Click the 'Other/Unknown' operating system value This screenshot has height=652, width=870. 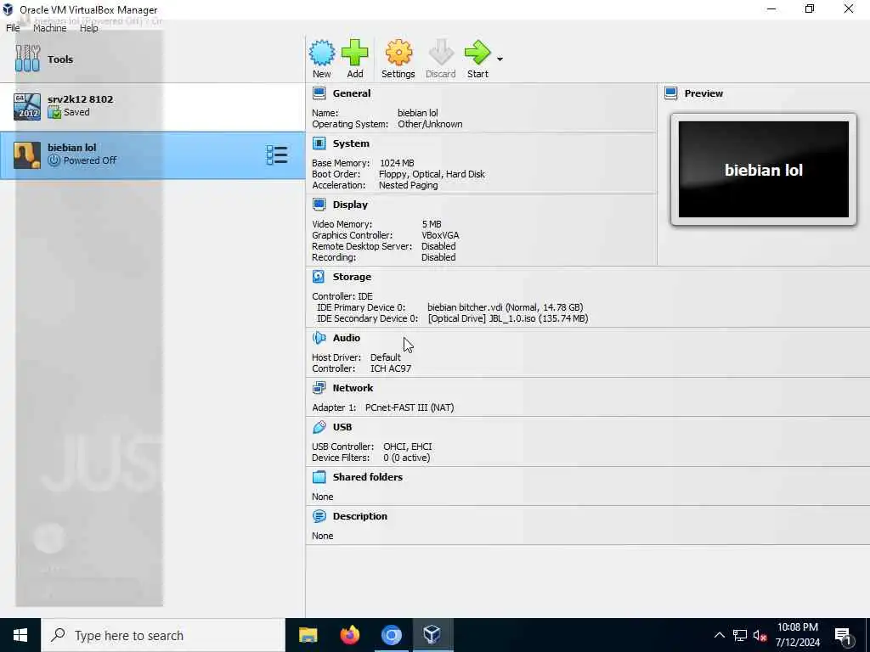point(430,124)
